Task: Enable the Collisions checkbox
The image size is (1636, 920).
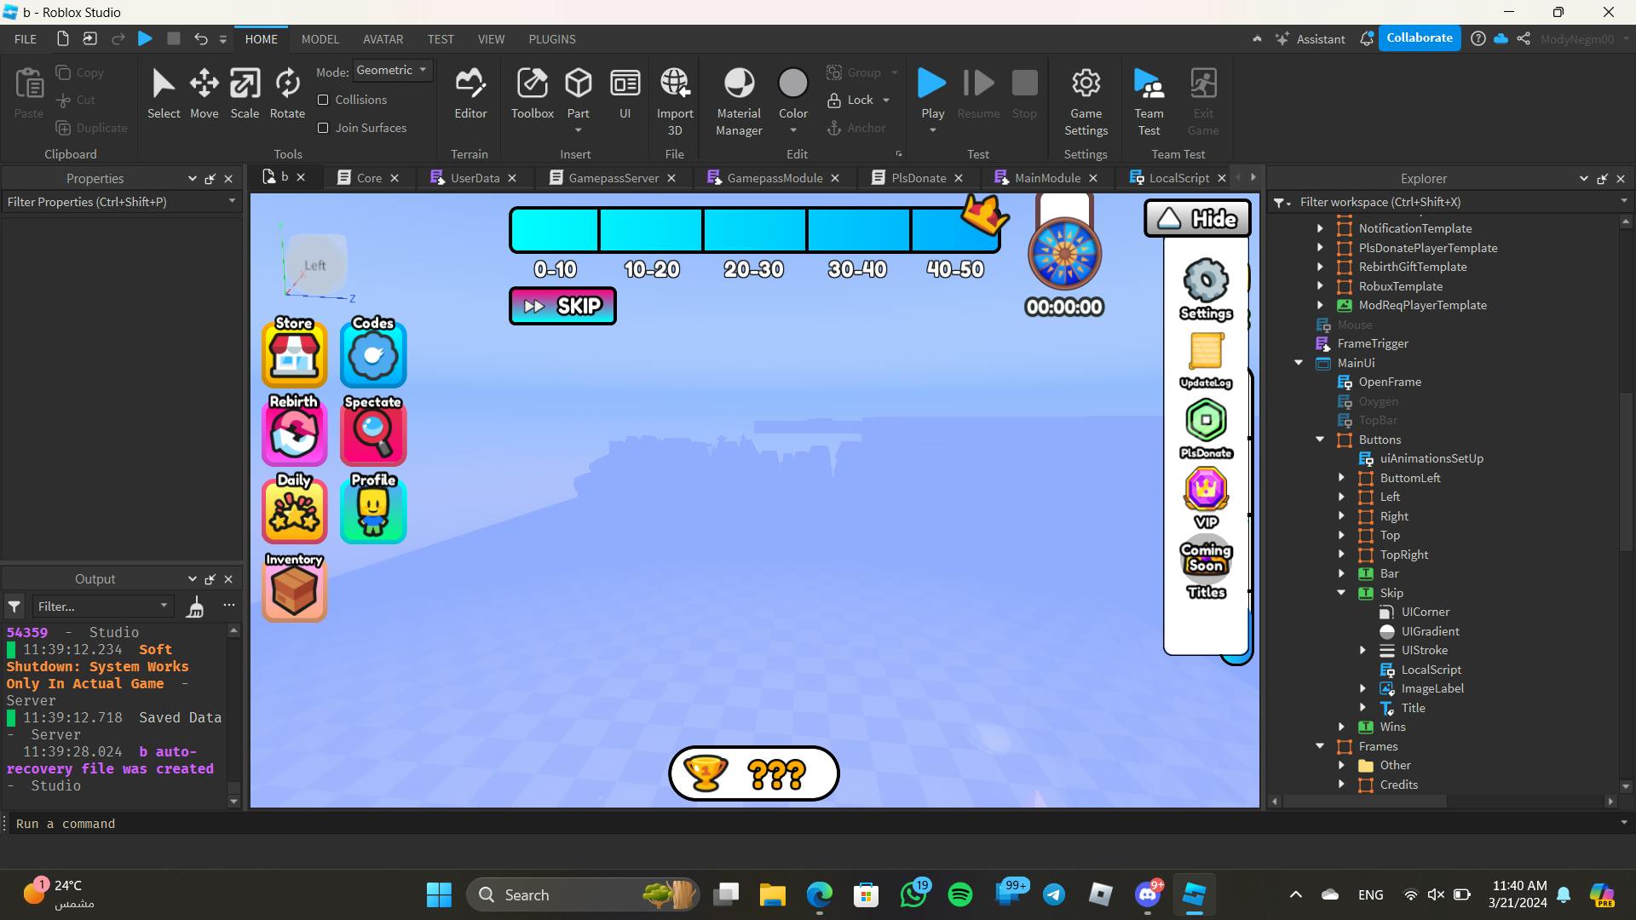Action: pyautogui.click(x=323, y=100)
